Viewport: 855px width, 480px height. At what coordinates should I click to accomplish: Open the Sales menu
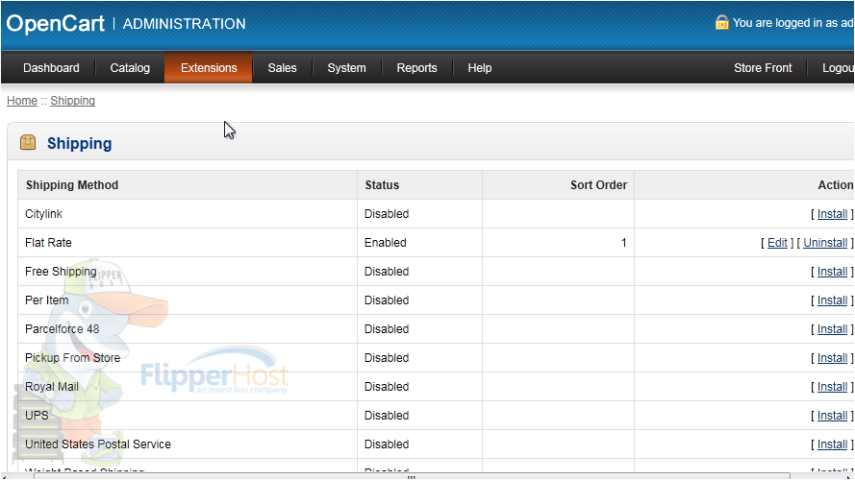[x=282, y=68]
